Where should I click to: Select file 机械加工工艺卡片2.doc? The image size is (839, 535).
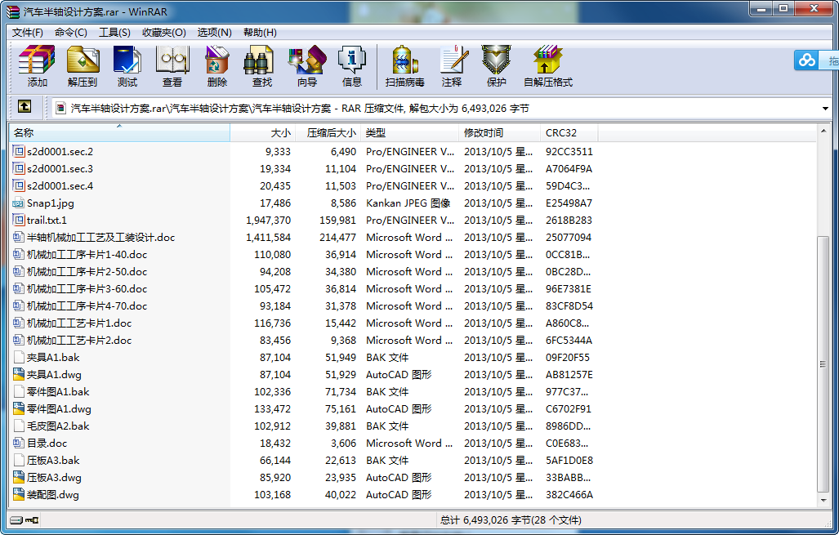coord(79,341)
